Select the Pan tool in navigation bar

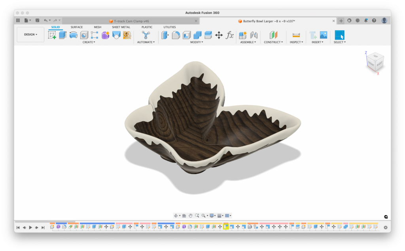point(191,215)
